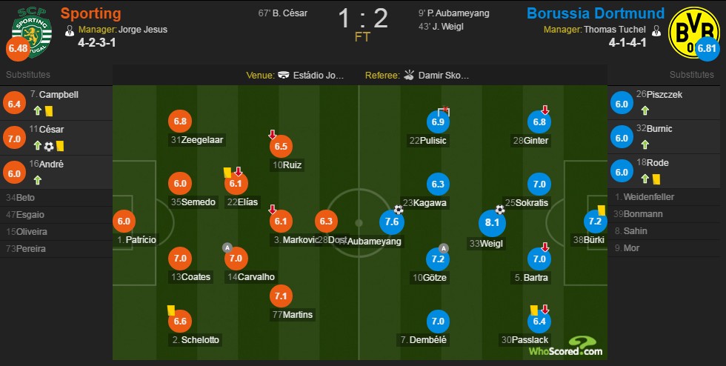Click the Sporting club crest logo
Screen dimensions: 726x366
(31, 33)
